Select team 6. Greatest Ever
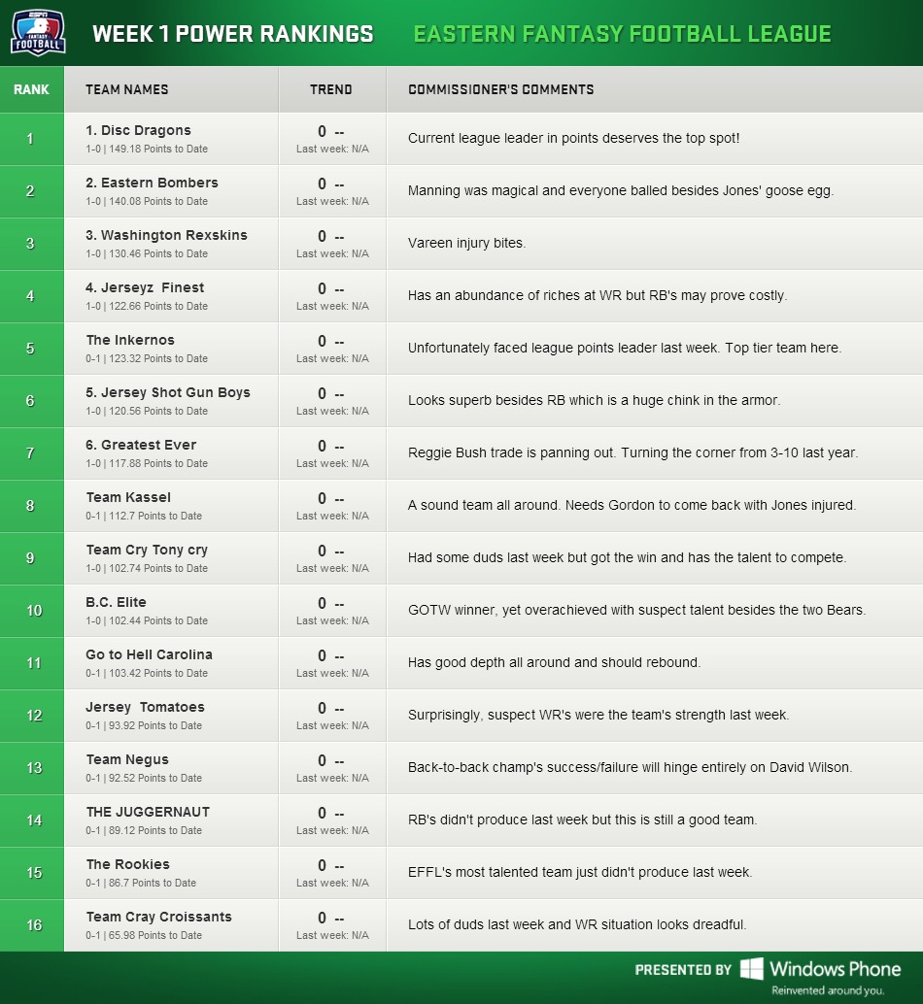923x1004 pixels. pyautogui.click(x=141, y=445)
